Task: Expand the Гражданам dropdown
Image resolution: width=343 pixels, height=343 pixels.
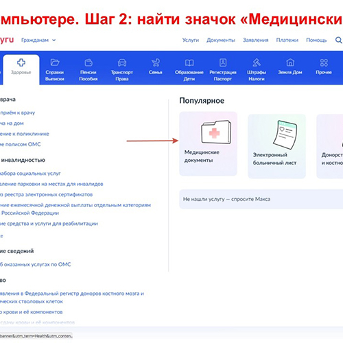Action: 38,40
